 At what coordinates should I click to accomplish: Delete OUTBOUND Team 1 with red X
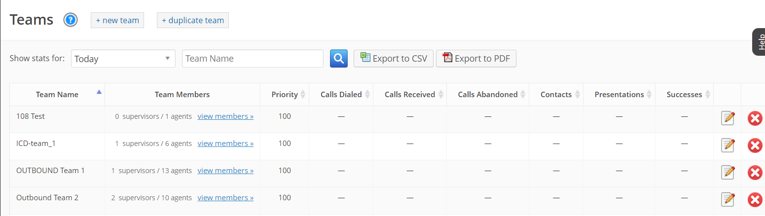click(755, 173)
